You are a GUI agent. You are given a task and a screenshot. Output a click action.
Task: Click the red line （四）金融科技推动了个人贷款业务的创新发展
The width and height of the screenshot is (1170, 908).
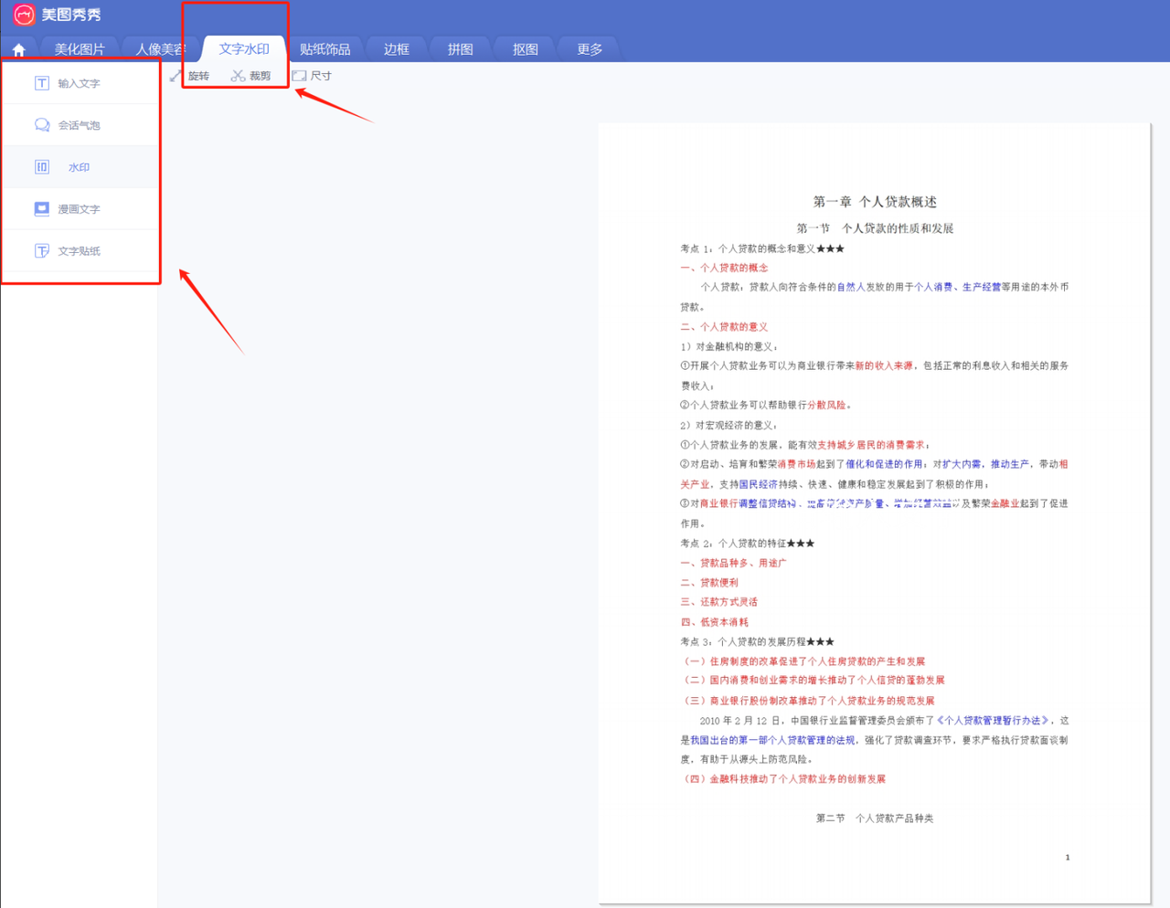coord(784,779)
